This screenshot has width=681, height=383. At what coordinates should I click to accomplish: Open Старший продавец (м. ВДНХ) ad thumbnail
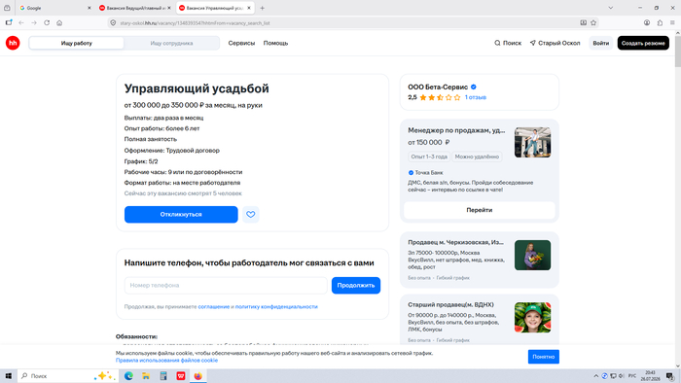pyautogui.click(x=532, y=318)
